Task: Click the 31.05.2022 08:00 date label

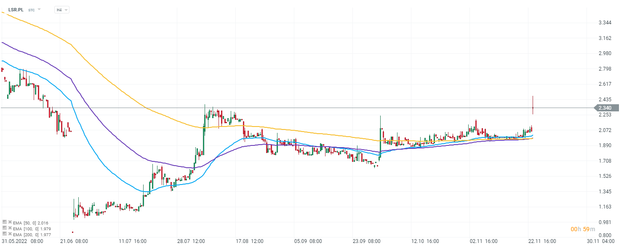Action: point(22,241)
